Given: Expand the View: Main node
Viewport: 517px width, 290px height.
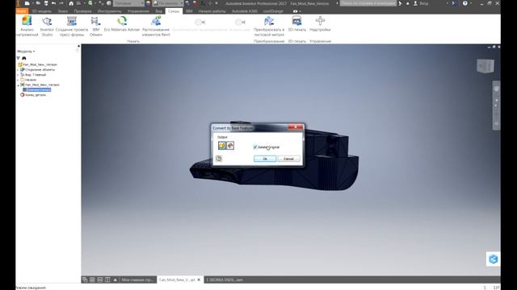Looking at the screenshot, I should [18, 75].
